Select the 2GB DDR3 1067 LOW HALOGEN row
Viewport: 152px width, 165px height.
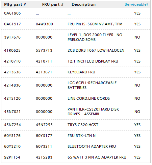pos(76,50)
